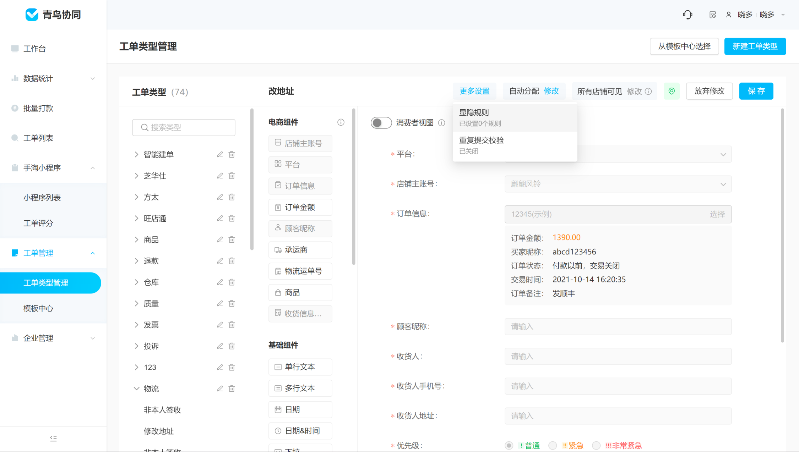
Task: Add the 单行文本 basic component
Action: [x=300, y=367]
